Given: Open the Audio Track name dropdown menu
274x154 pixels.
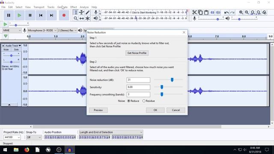Looking at the screenshot, I should click(x=13, y=46).
